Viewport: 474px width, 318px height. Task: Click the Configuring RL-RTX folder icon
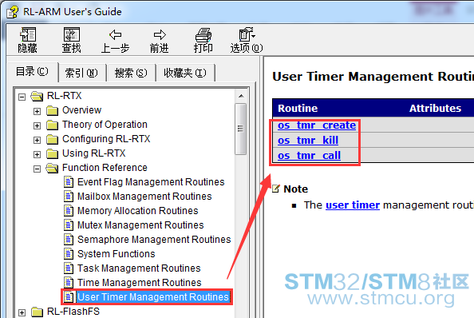point(52,139)
